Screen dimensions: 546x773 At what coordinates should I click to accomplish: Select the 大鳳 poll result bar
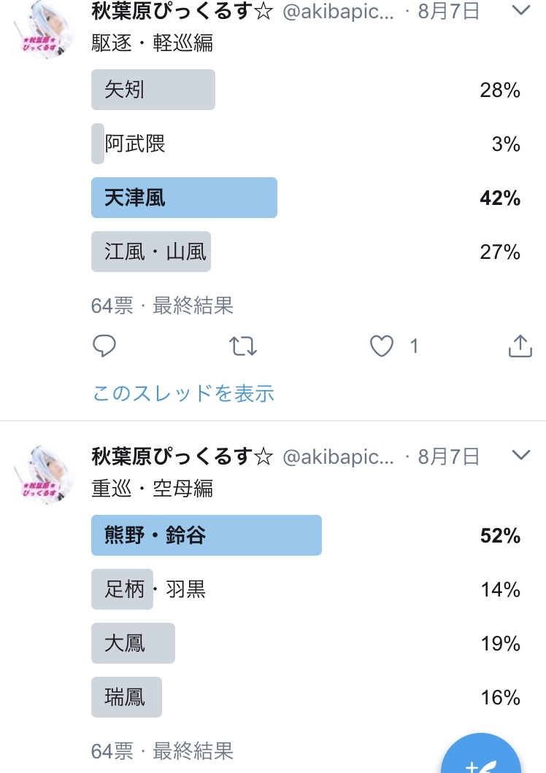pyautogui.click(x=133, y=643)
